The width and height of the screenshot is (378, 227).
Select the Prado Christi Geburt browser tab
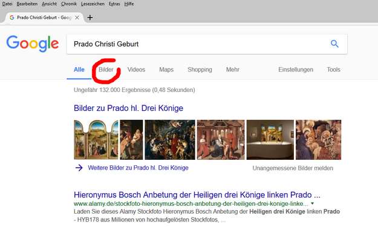coord(44,18)
